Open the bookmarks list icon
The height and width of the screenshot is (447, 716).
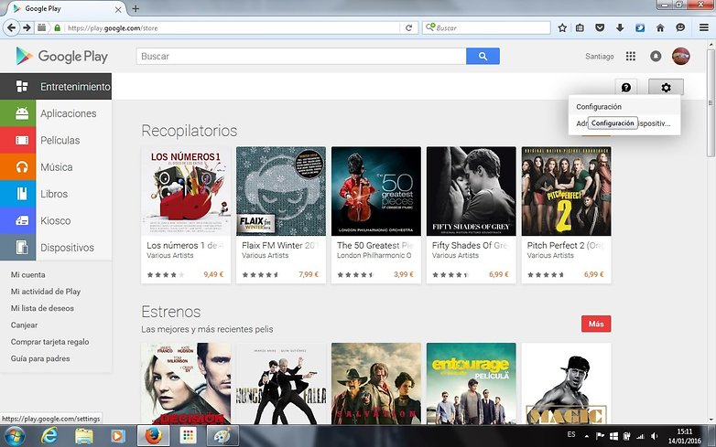point(580,27)
